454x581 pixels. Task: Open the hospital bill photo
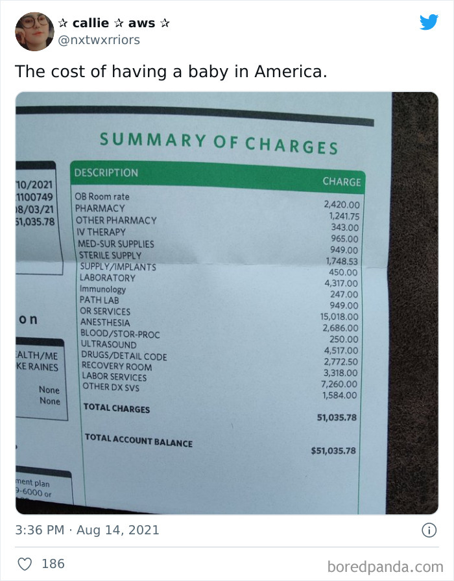tap(227, 303)
